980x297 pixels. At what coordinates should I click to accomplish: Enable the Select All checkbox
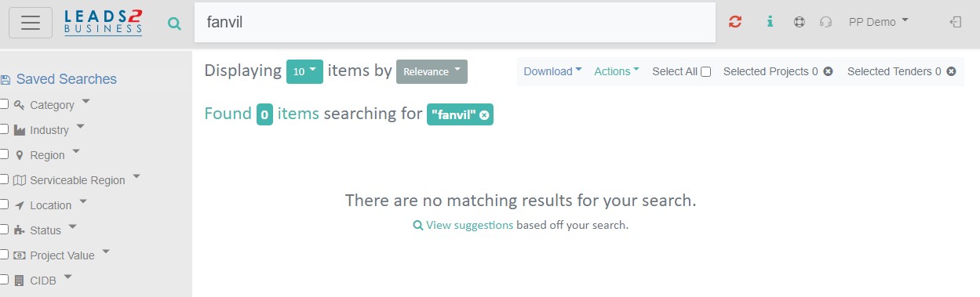click(x=706, y=71)
